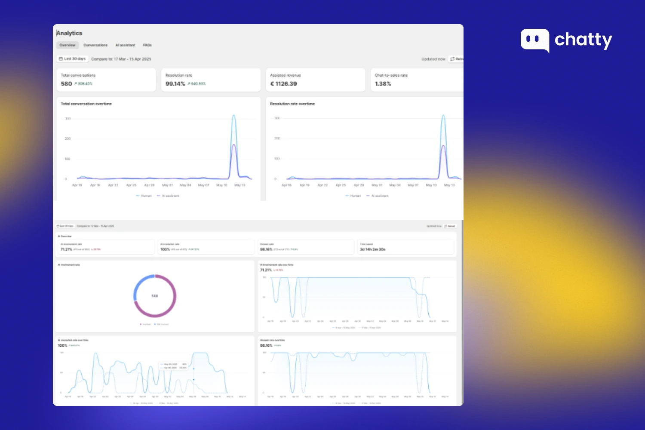Click the Answer rate 98.16% stat card

[x=306, y=247]
